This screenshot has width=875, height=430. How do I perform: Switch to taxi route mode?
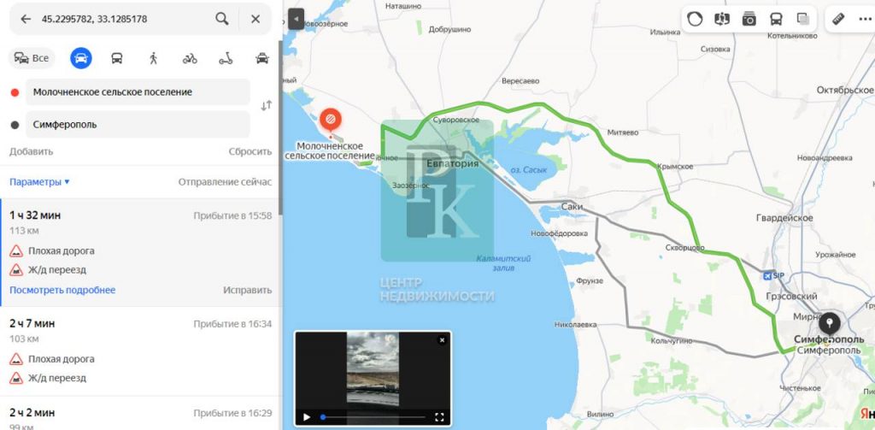pos(262,58)
